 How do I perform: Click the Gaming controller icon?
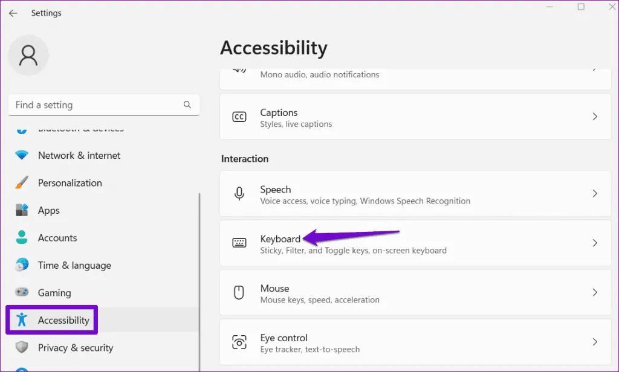[x=22, y=293]
